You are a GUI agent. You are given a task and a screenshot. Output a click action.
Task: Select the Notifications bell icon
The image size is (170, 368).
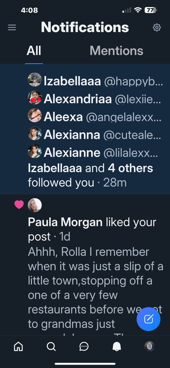tap(117, 346)
